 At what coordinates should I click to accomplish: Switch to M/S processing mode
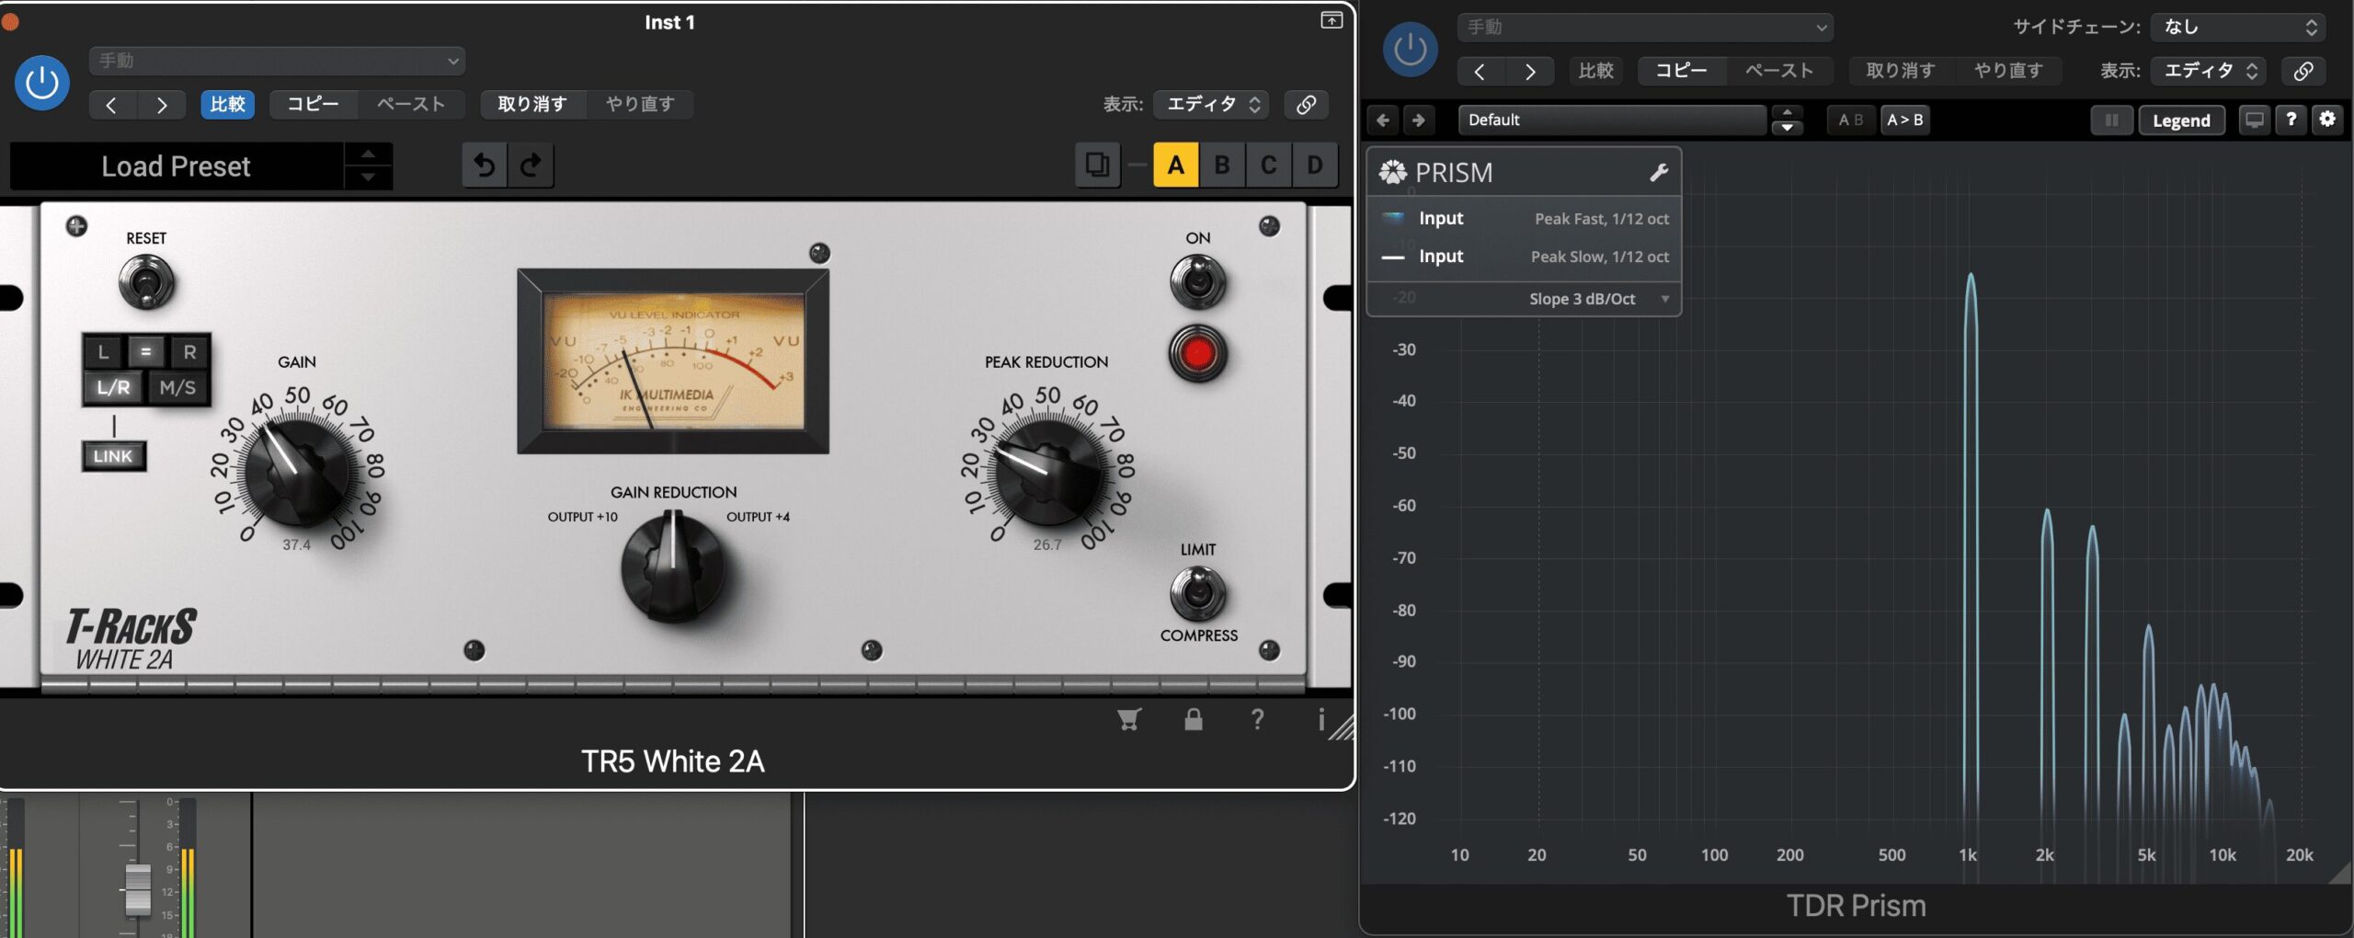click(177, 388)
